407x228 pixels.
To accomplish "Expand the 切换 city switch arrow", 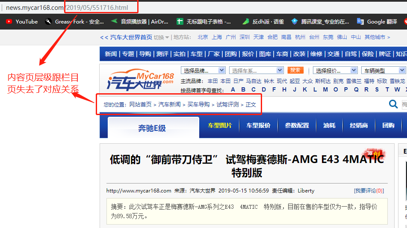I will [167, 37].
